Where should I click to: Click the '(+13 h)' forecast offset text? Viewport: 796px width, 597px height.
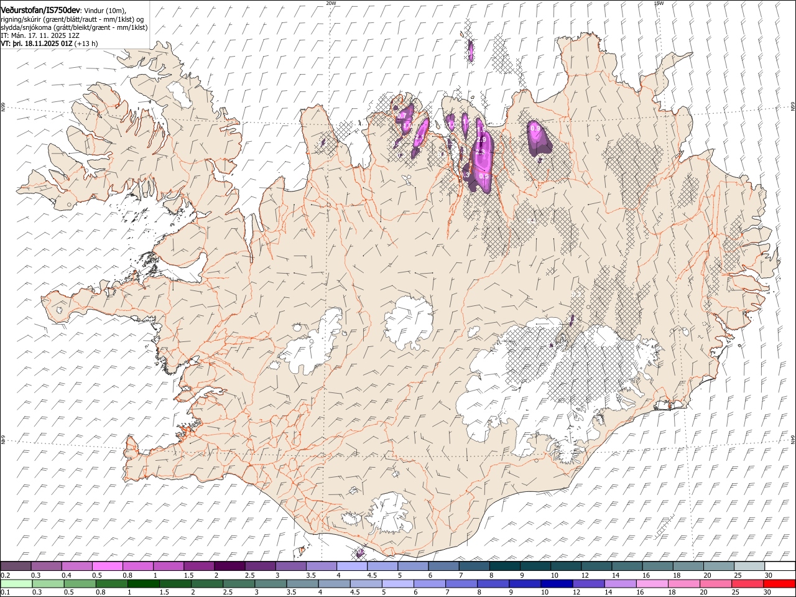coord(87,44)
